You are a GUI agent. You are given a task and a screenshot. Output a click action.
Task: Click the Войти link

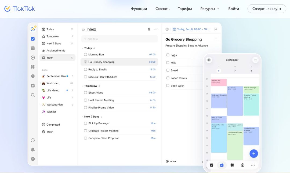point(233,9)
